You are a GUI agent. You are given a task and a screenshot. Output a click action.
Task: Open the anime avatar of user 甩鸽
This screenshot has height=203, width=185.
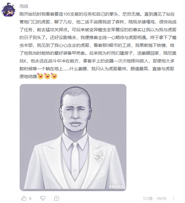pyautogui.click(x=9, y=10)
